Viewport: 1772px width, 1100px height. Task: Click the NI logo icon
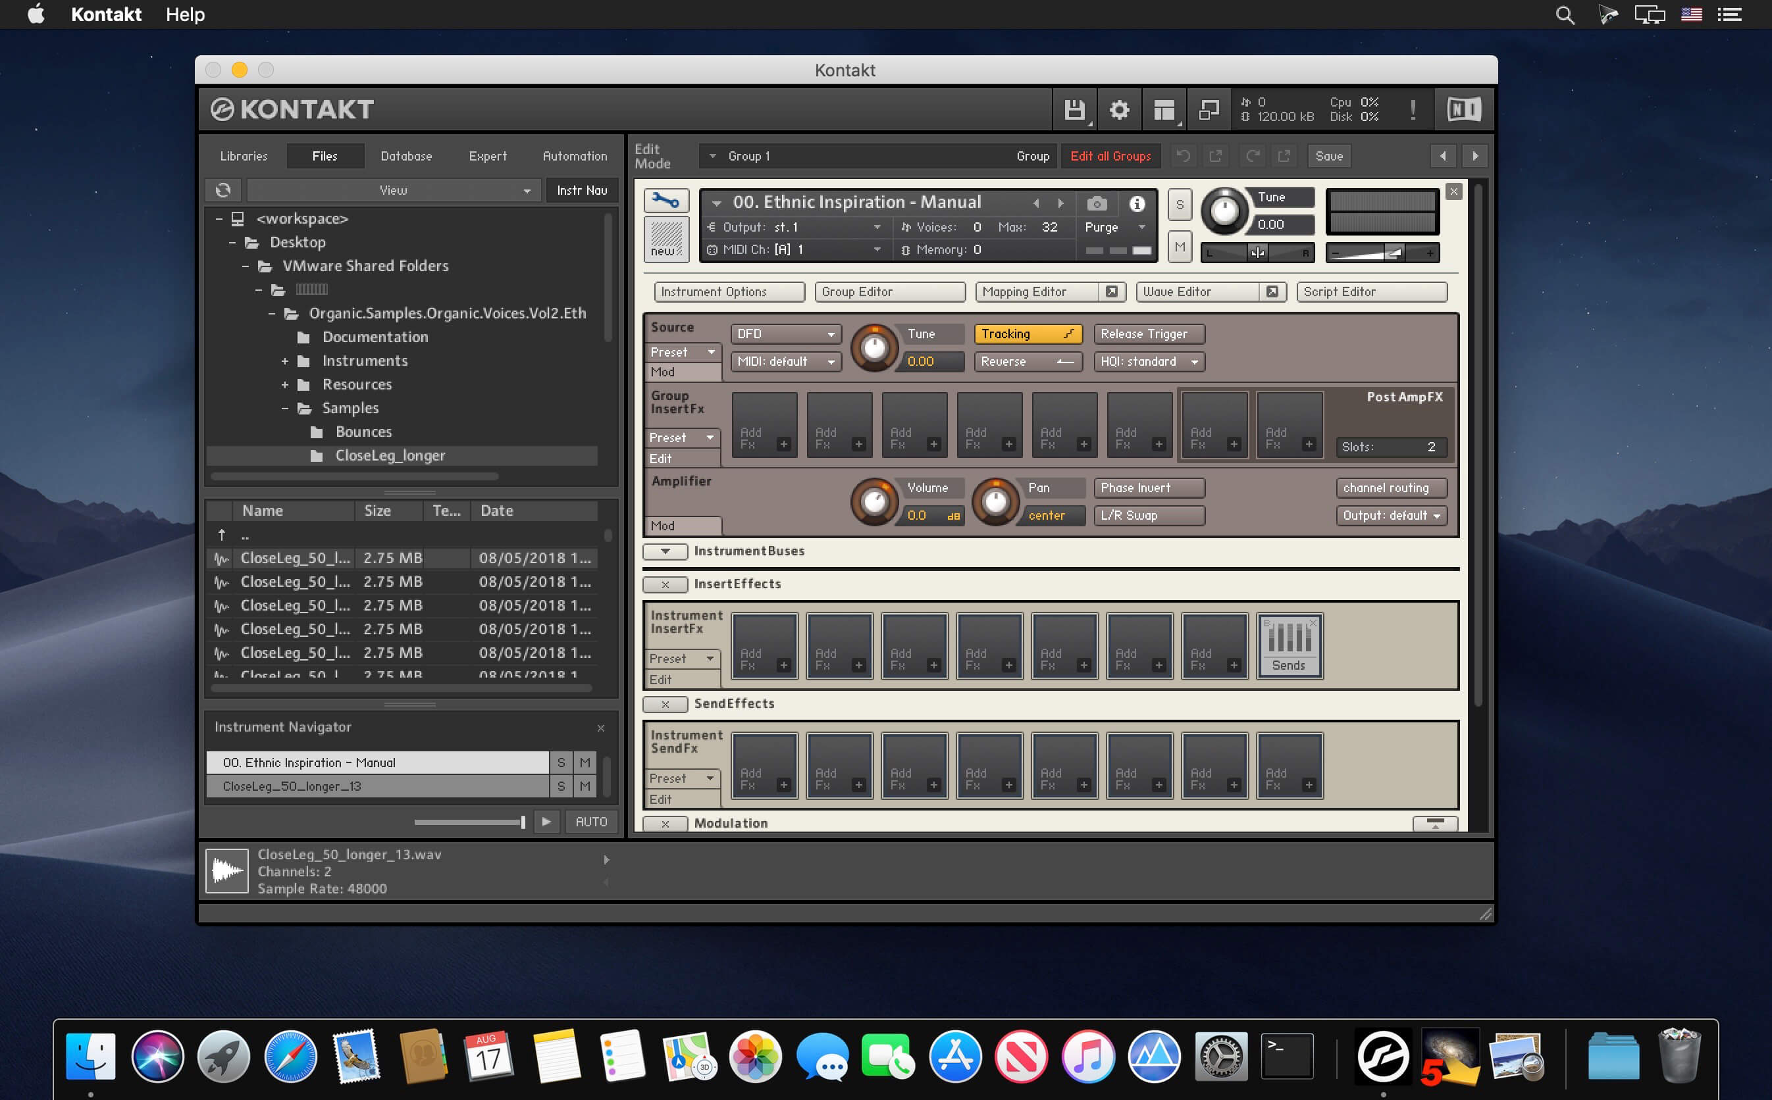(x=1464, y=110)
